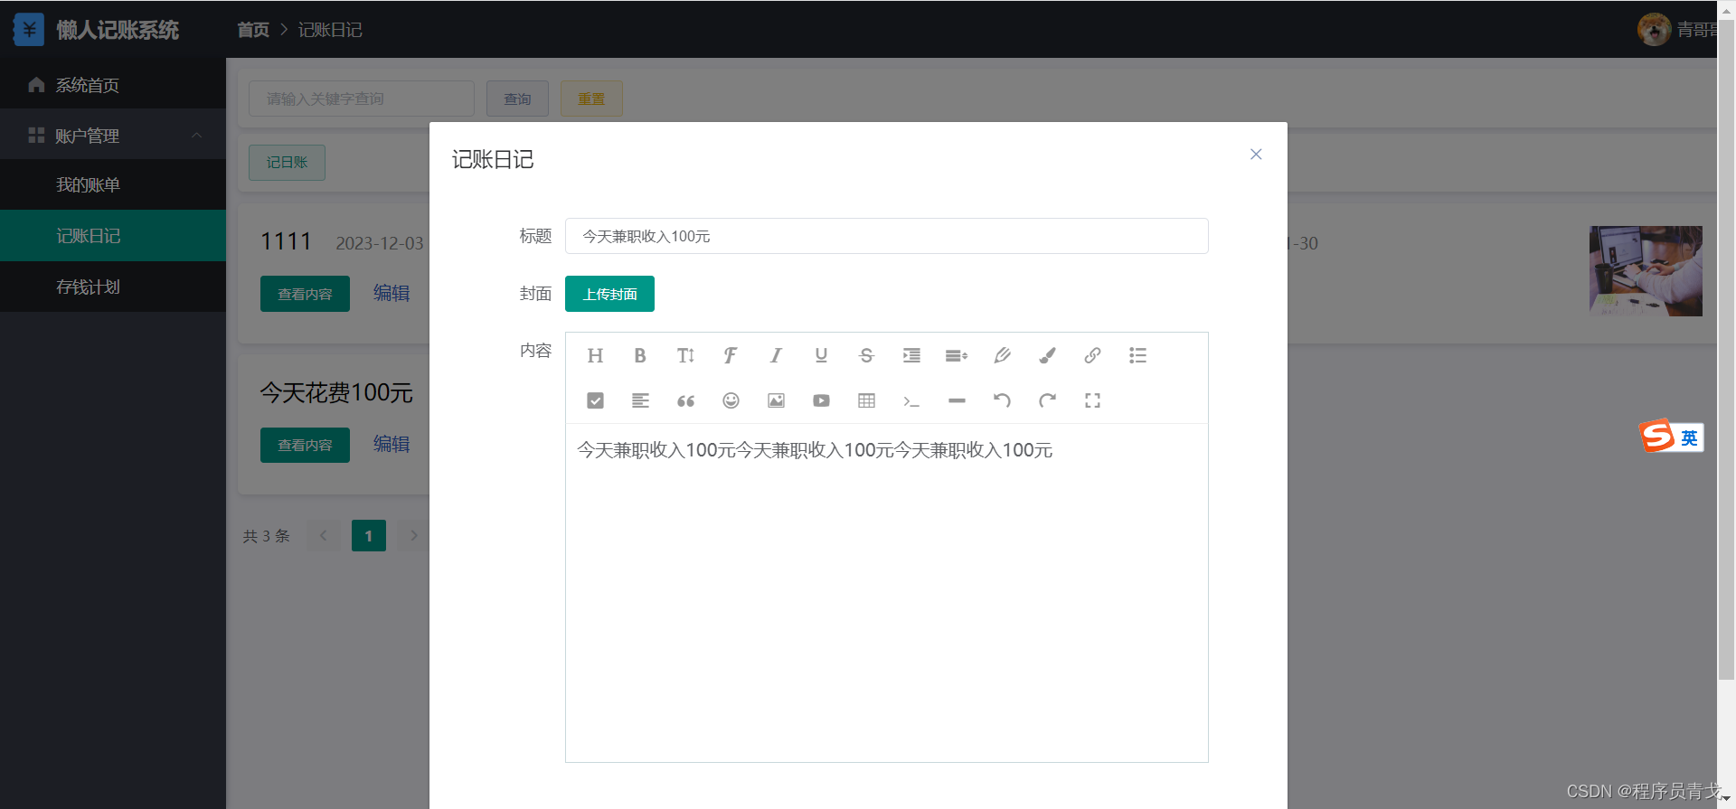Insert a video via video icon
Image resolution: width=1736 pixels, height=809 pixels.
point(821,400)
